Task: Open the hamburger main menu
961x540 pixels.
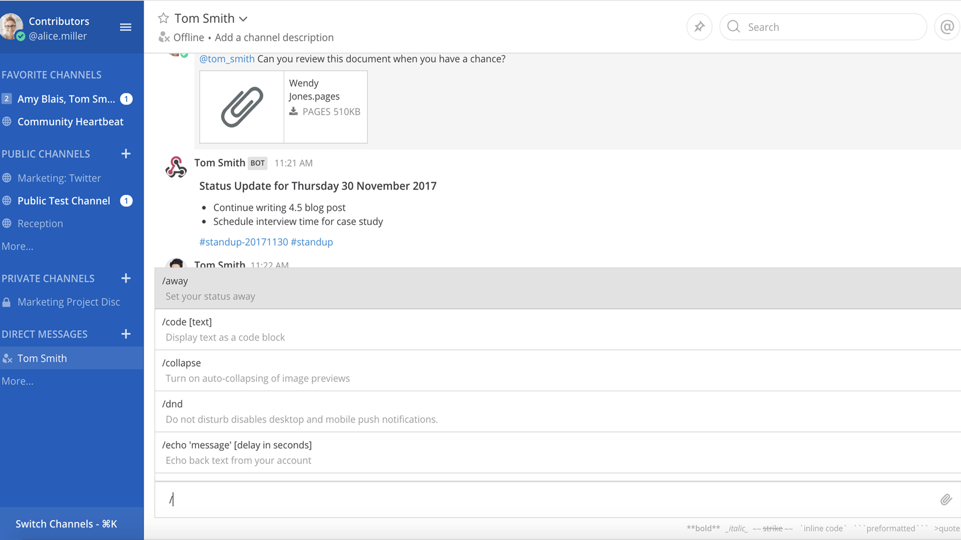Action: pyautogui.click(x=126, y=27)
